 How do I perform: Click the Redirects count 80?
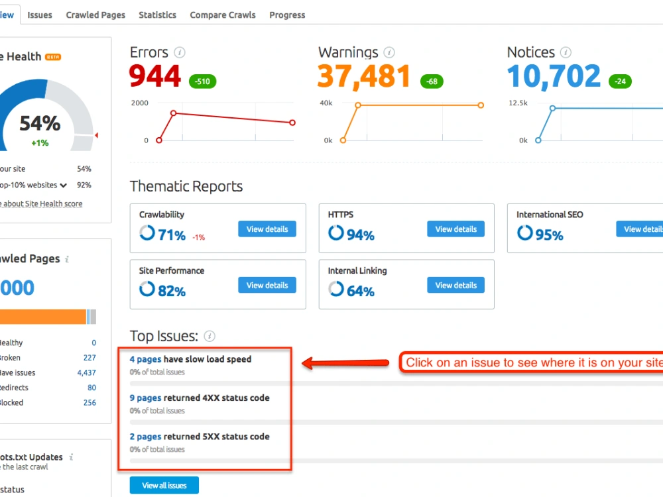[91, 388]
